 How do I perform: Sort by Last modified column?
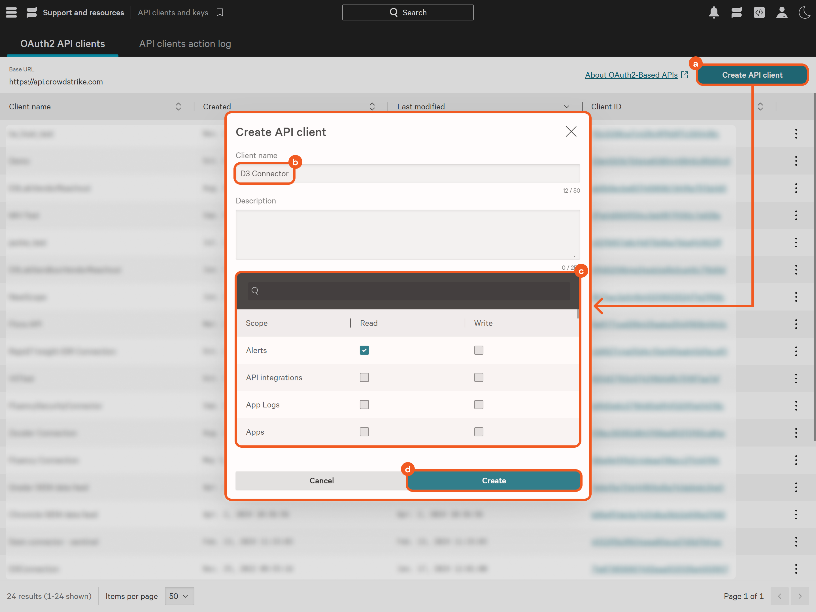[x=567, y=107]
